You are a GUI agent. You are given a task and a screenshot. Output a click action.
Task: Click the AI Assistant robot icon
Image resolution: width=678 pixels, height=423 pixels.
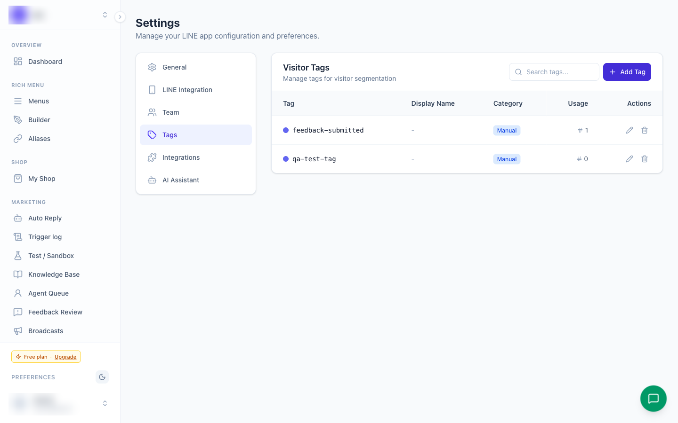(x=152, y=180)
